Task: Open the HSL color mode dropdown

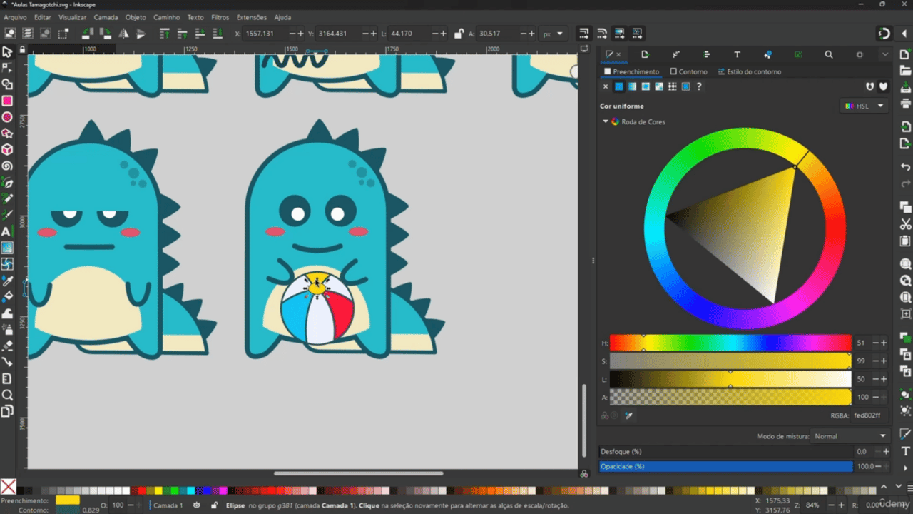Action: (x=864, y=106)
